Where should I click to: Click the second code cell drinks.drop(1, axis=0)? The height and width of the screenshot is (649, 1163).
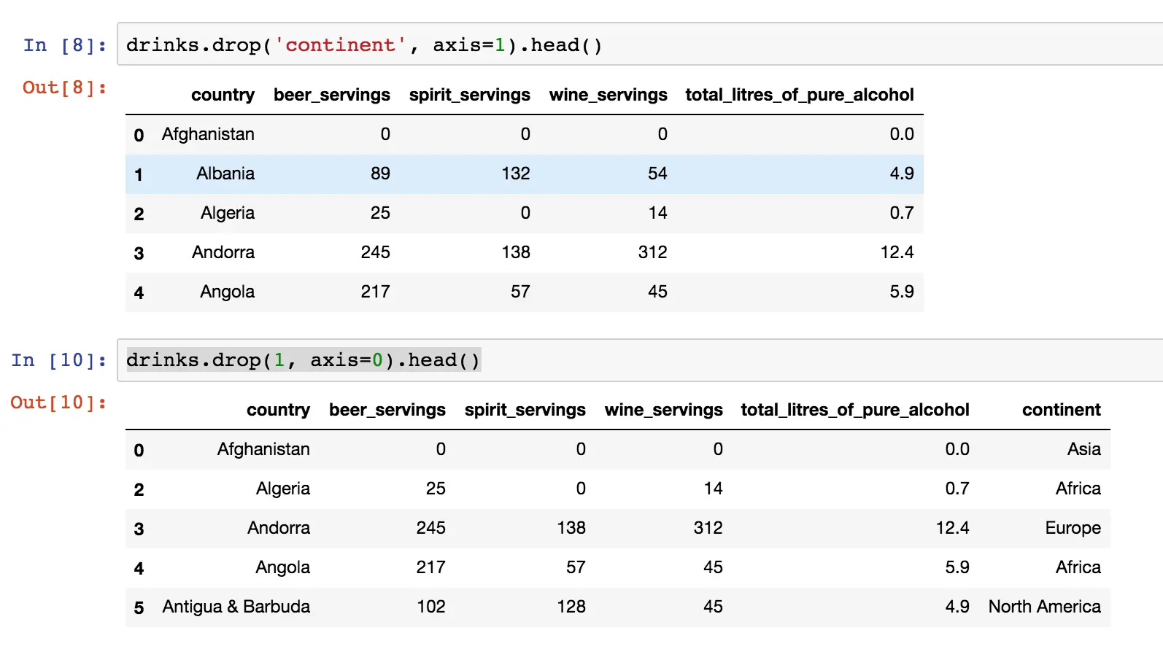(303, 360)
